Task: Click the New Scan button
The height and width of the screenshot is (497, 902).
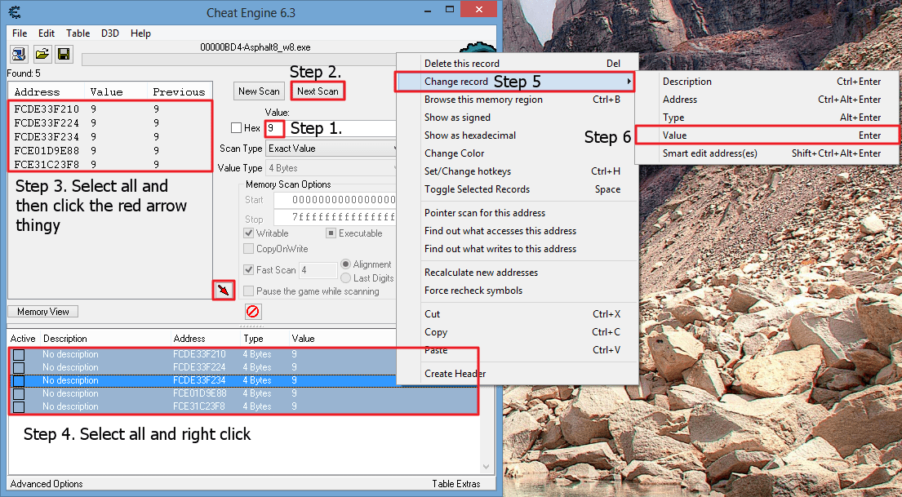Action: pyautogui.click(x=259, y=91)
